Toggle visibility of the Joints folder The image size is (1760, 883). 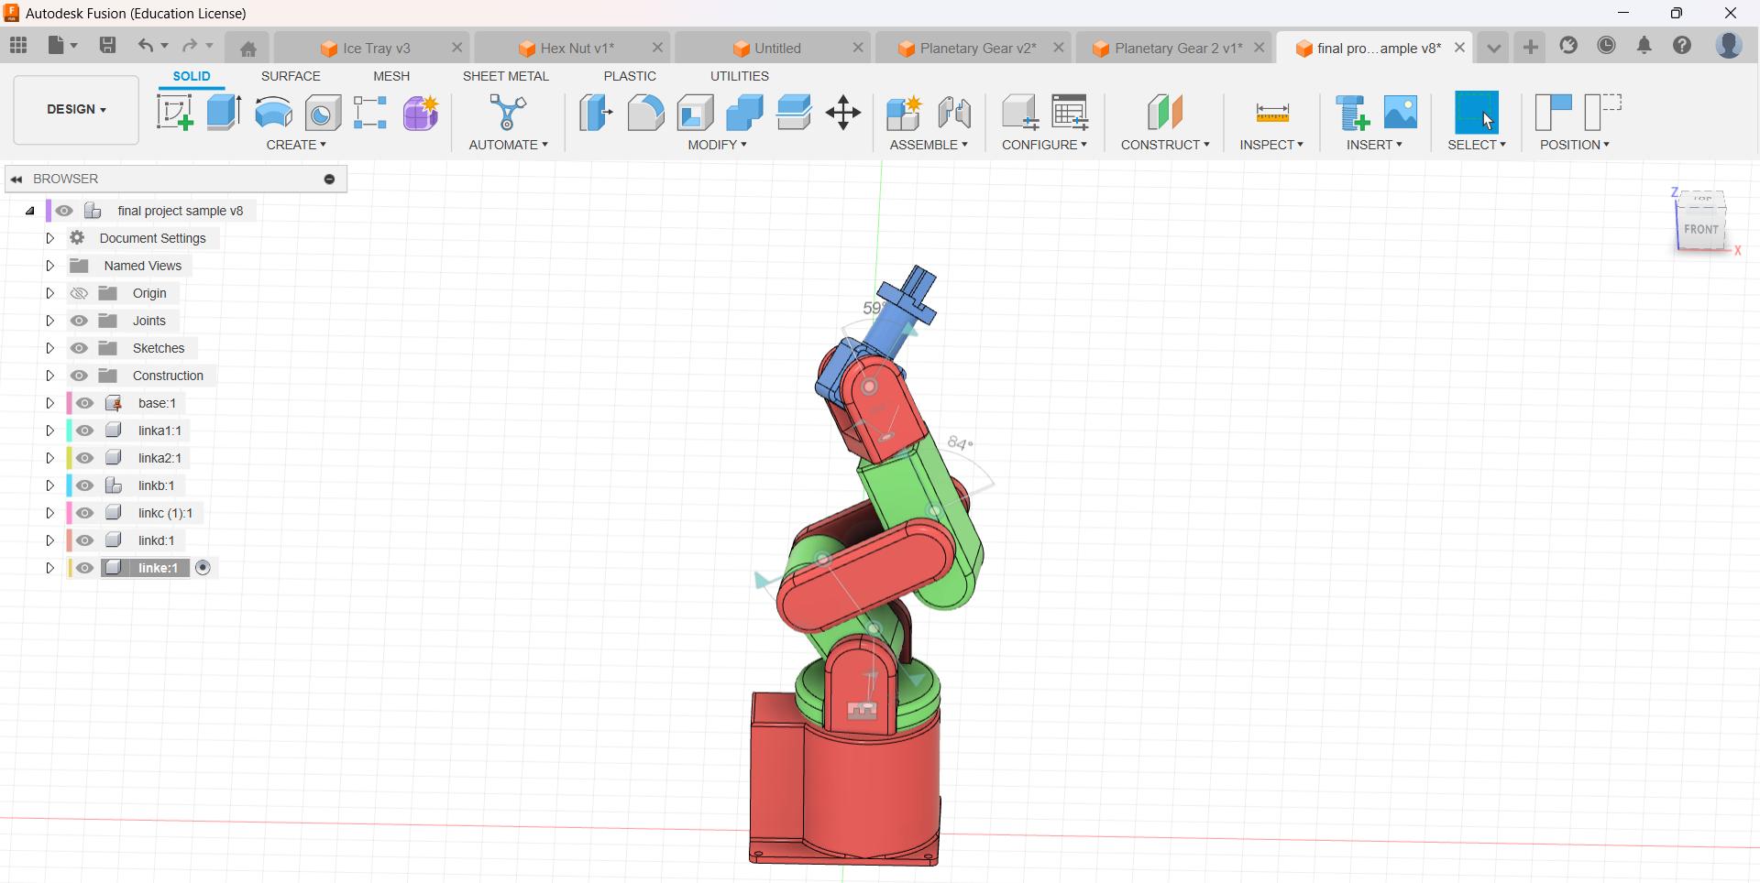(x=80, y=321)
